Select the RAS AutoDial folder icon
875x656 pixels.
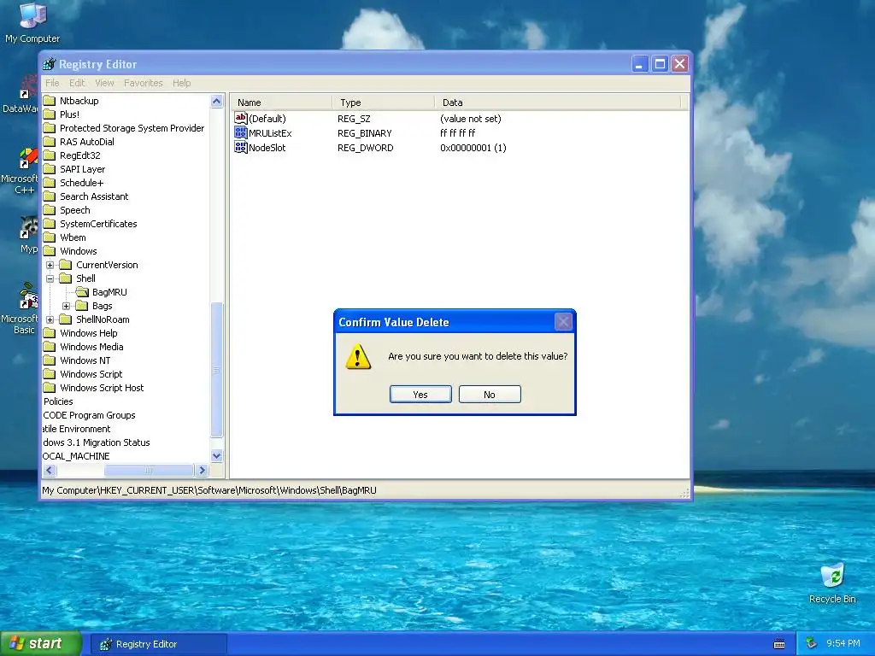50,142
